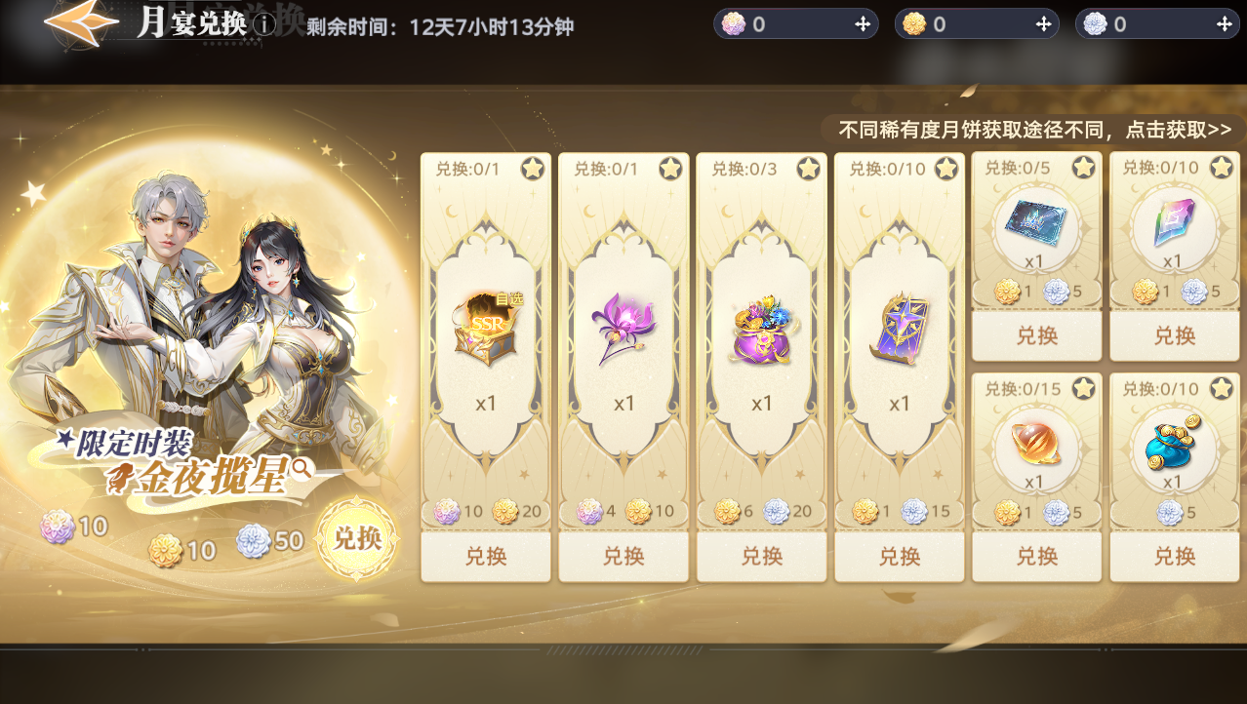This screenshot has width=1247, height=704.
Task: Redeem the blue coin bag with 兑换
Action: pos(1175,556)
